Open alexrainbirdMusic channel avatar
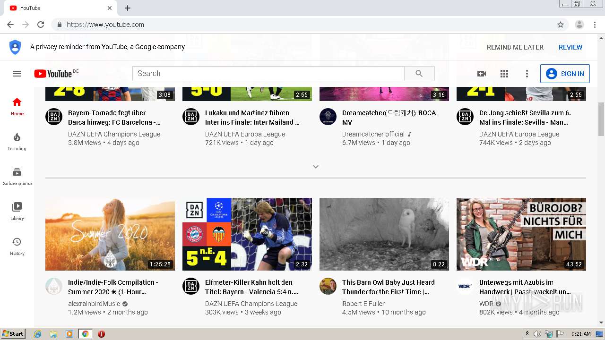The width and height of the screenshot is (605, 340). pos(54,286)
